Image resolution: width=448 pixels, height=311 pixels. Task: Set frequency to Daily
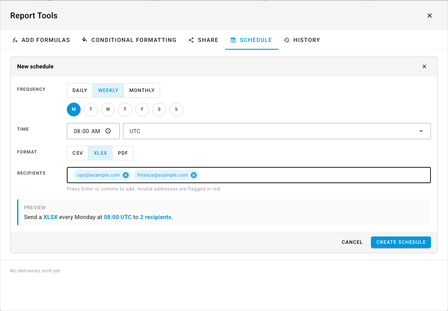80,90
